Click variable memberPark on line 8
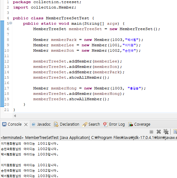This screenshot has height=178, width=177. point(64,40)
